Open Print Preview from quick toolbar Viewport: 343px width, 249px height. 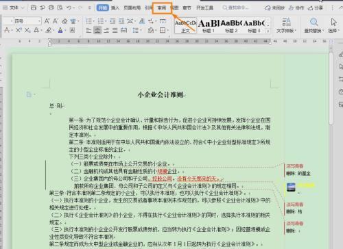(60, 8)
